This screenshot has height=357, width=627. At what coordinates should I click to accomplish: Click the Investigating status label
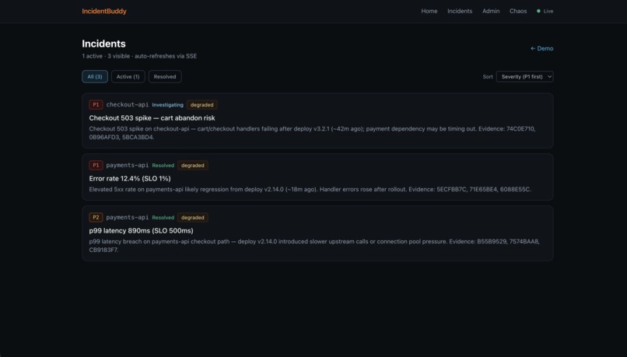coord(167,105)
